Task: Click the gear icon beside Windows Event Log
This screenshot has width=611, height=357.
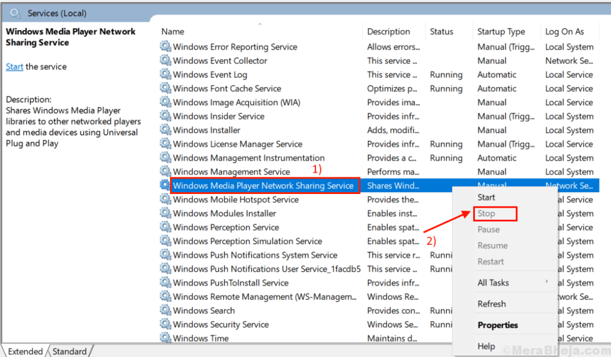Action: pyautogui.click(x=165, y=75)
